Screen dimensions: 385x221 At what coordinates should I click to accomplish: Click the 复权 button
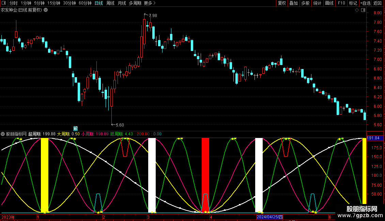click(282, 3)
